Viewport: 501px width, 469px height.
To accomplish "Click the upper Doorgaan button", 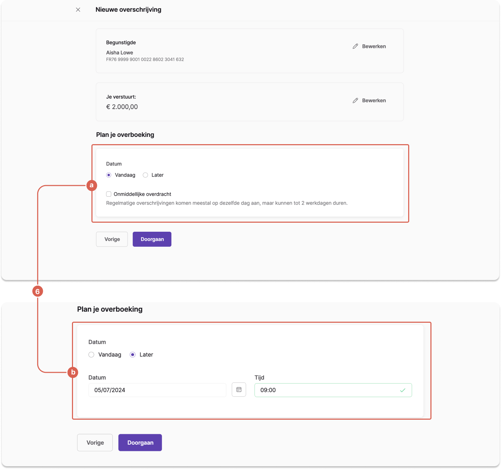I will coord(152,239).
